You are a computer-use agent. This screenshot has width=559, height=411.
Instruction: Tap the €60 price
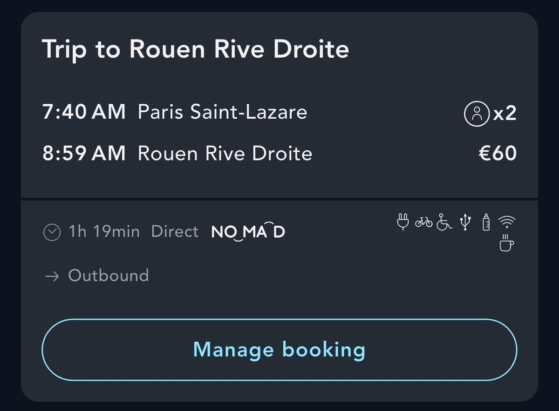498,154
